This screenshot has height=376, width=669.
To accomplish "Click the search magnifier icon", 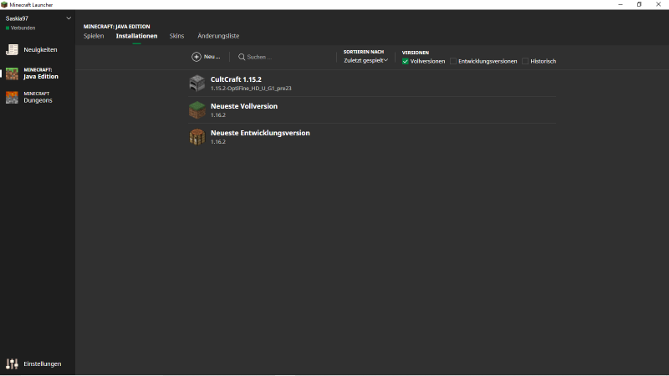I will point(242,57).
